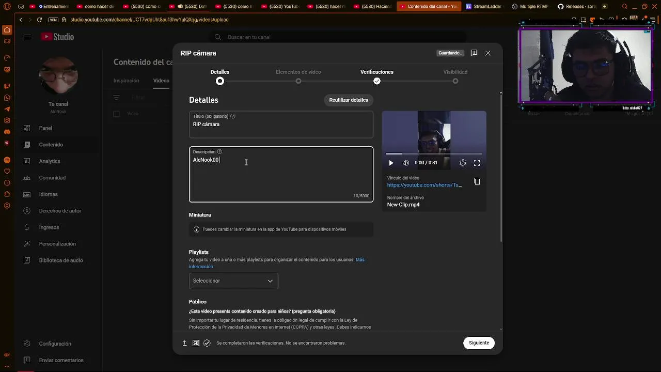Go to the Elementos de video step
This screenshot has height=372, width=661.
click(x=298, y=76)
